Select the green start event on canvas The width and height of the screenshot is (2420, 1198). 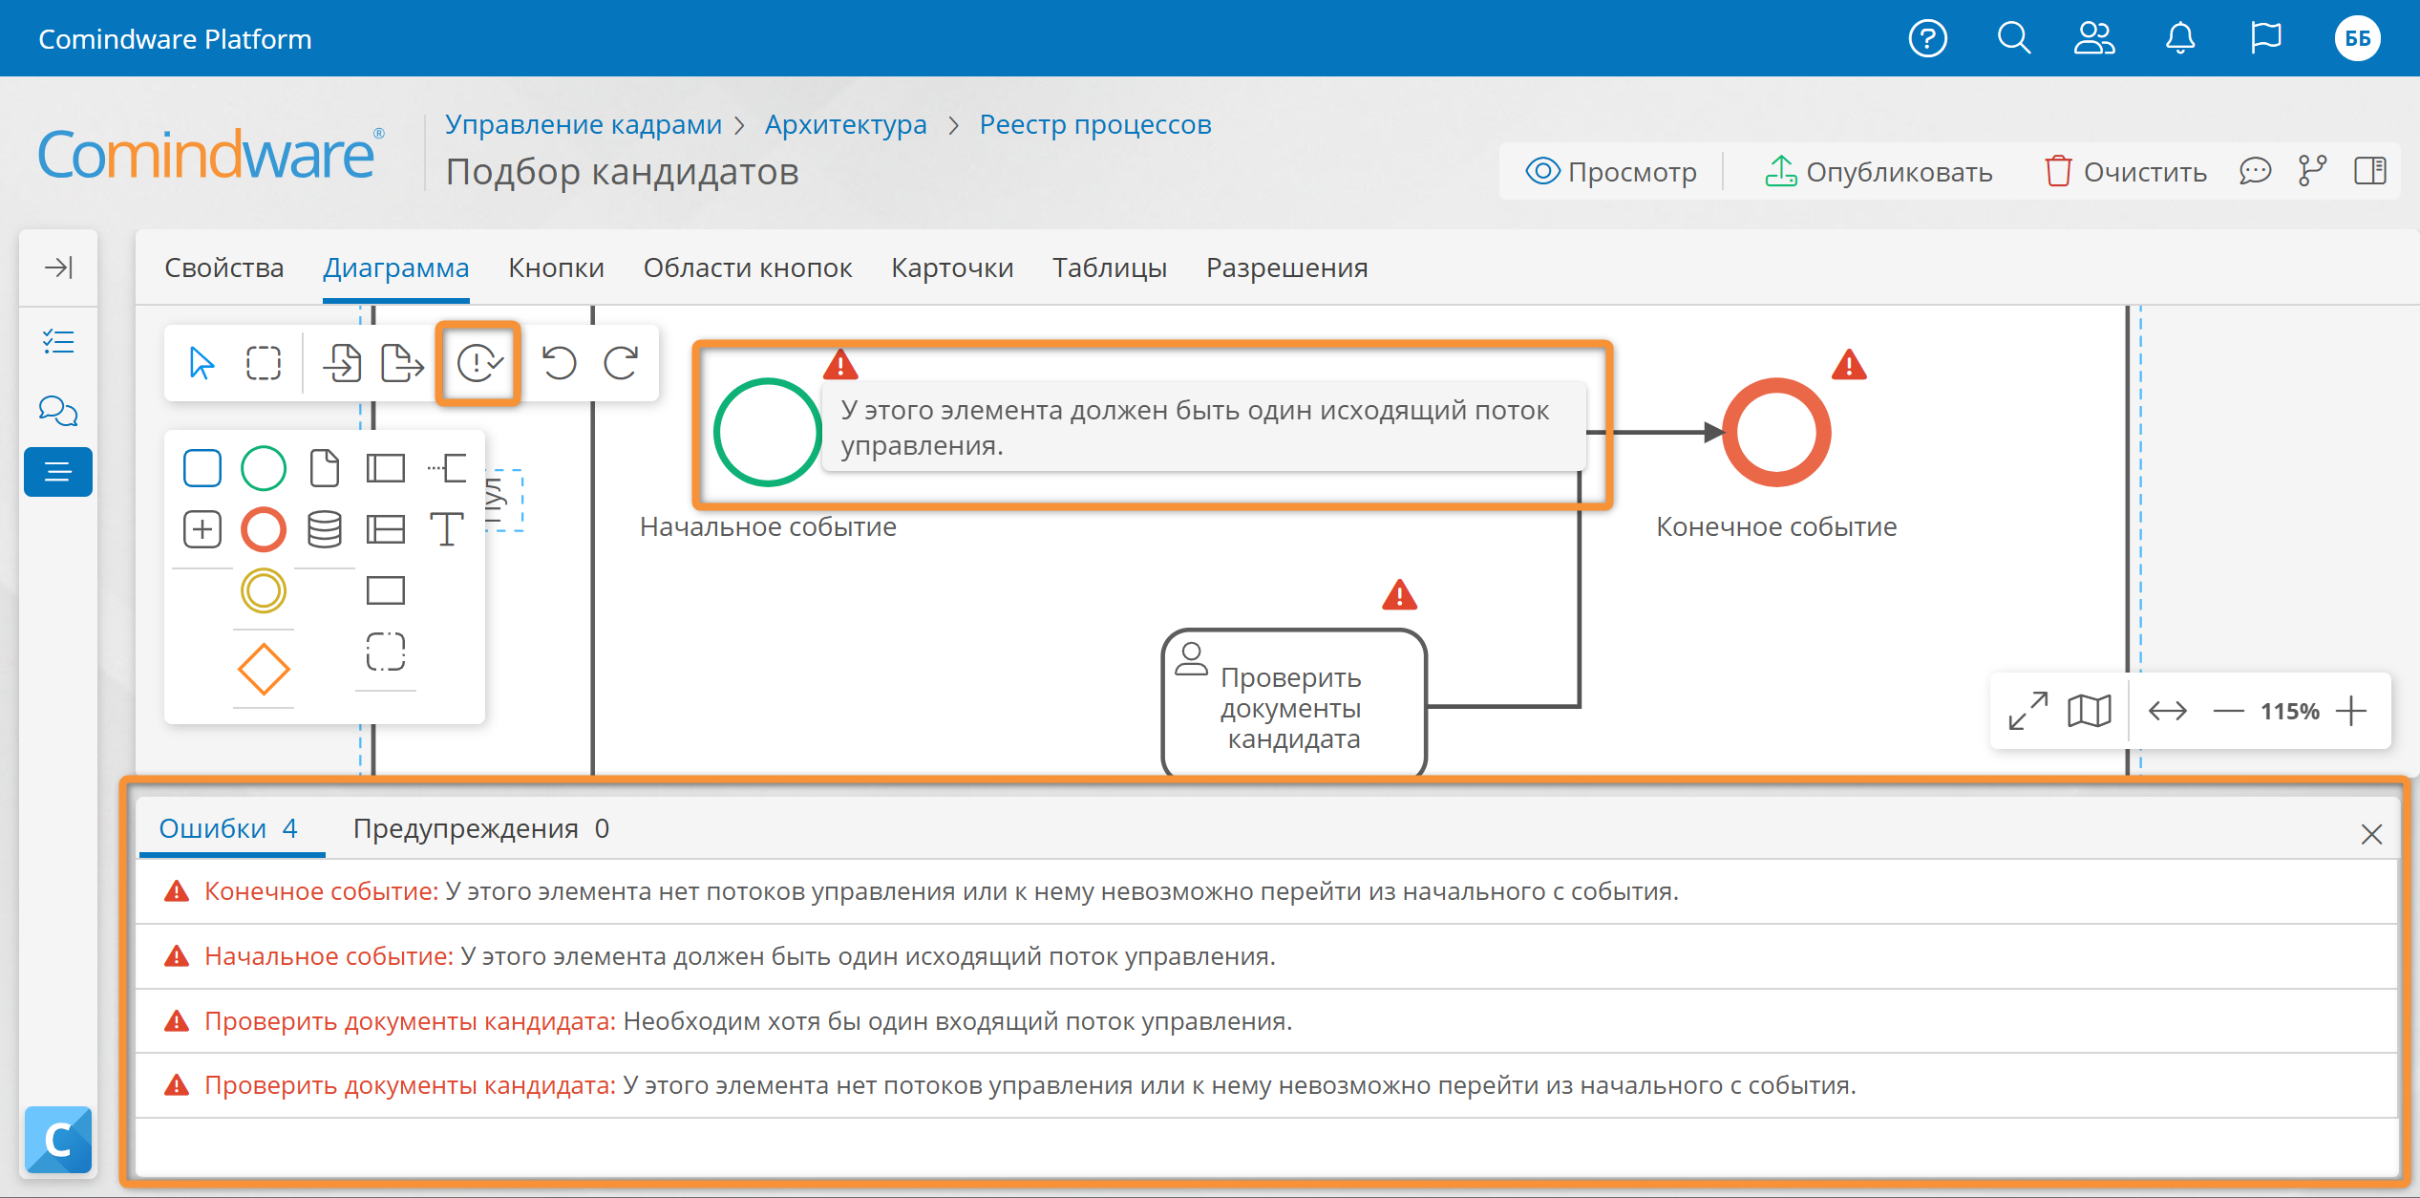click(x=767, y=433)
